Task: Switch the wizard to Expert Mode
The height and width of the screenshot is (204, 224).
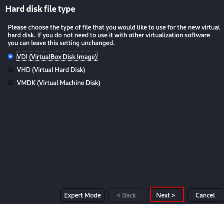Action: point(82,195)
